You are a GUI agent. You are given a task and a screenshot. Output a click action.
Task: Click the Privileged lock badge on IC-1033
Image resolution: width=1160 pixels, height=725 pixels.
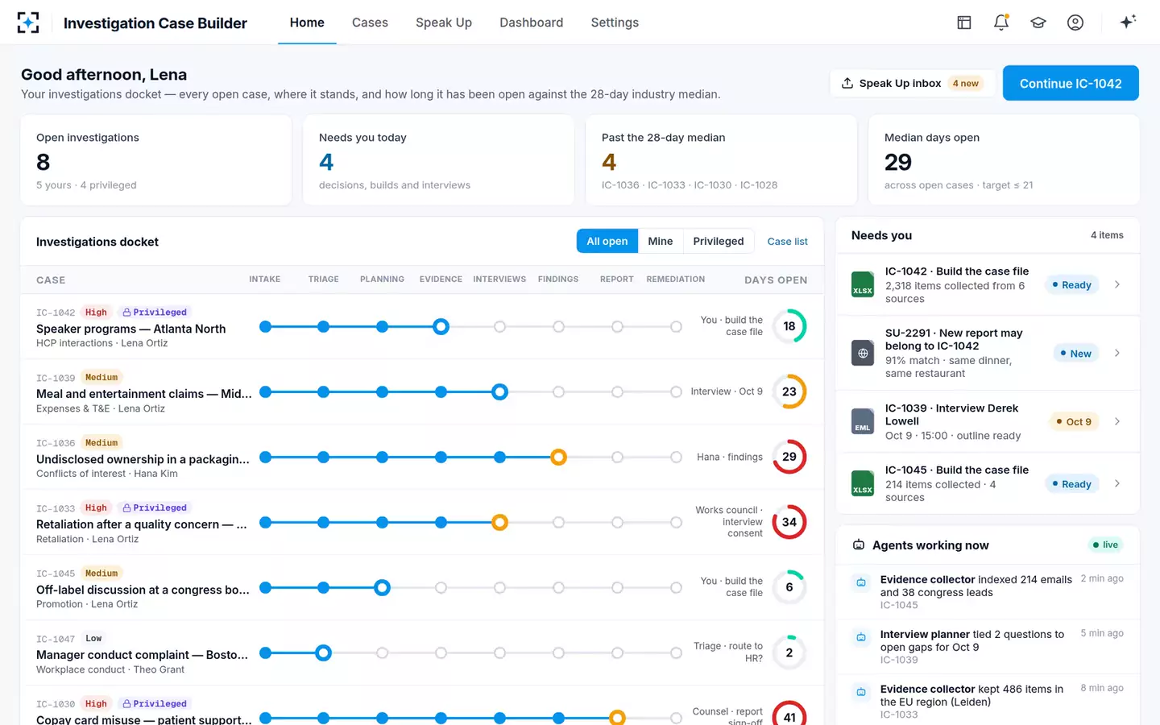pyautogui.click(x=154, y=508)
